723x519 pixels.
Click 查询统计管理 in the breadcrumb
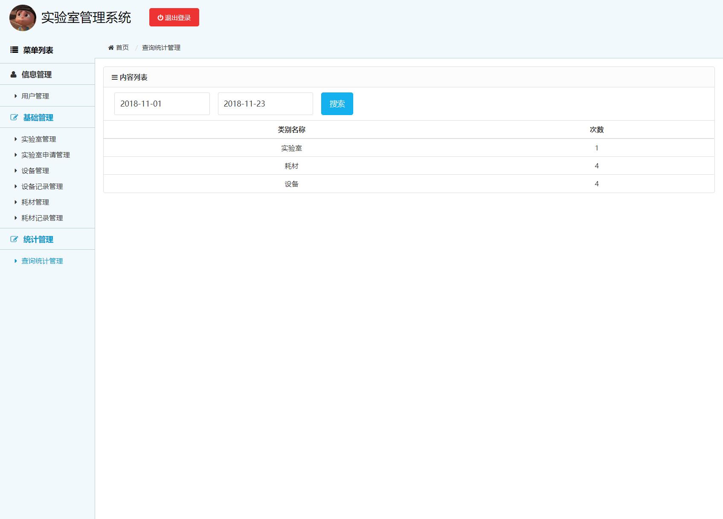[161, 47]
